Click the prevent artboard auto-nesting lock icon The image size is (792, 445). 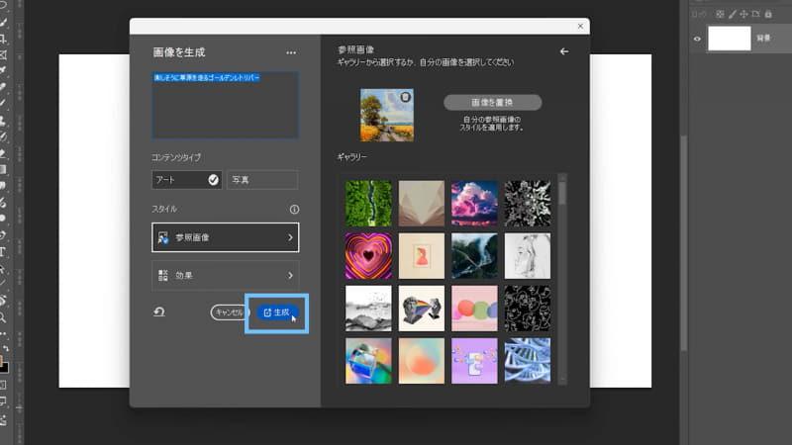tap(755, 14)
